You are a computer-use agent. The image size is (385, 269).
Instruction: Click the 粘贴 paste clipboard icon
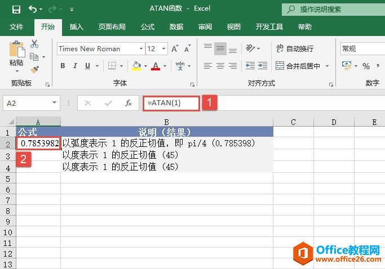click(17, 49)
